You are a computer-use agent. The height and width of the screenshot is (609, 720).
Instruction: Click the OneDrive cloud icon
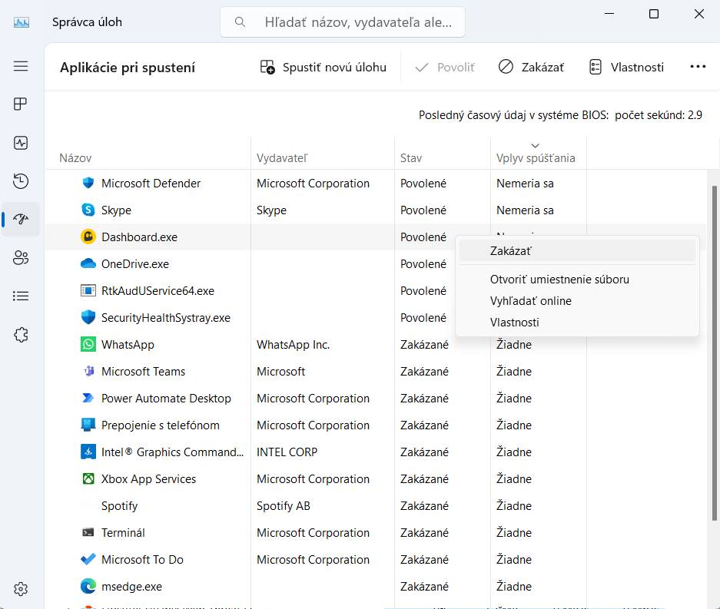point(88,264)
